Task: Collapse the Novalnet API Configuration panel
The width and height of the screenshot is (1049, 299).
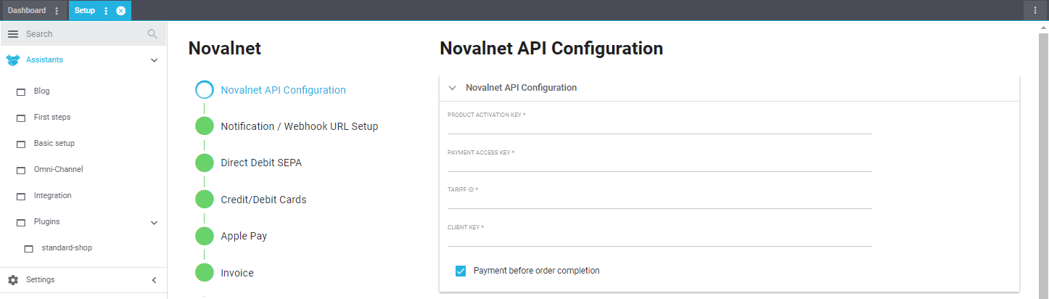Action: tap(453, 88)
